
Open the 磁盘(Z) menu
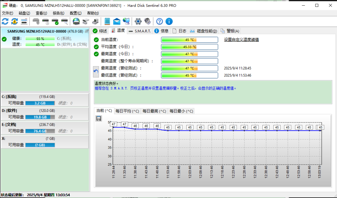(x=24, y=13)
